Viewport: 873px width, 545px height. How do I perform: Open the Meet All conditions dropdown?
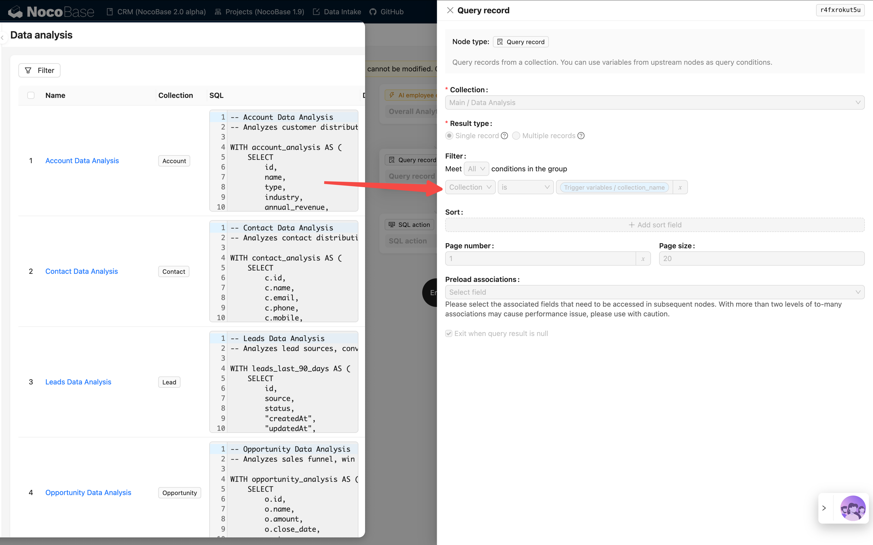tap(476, 169)
